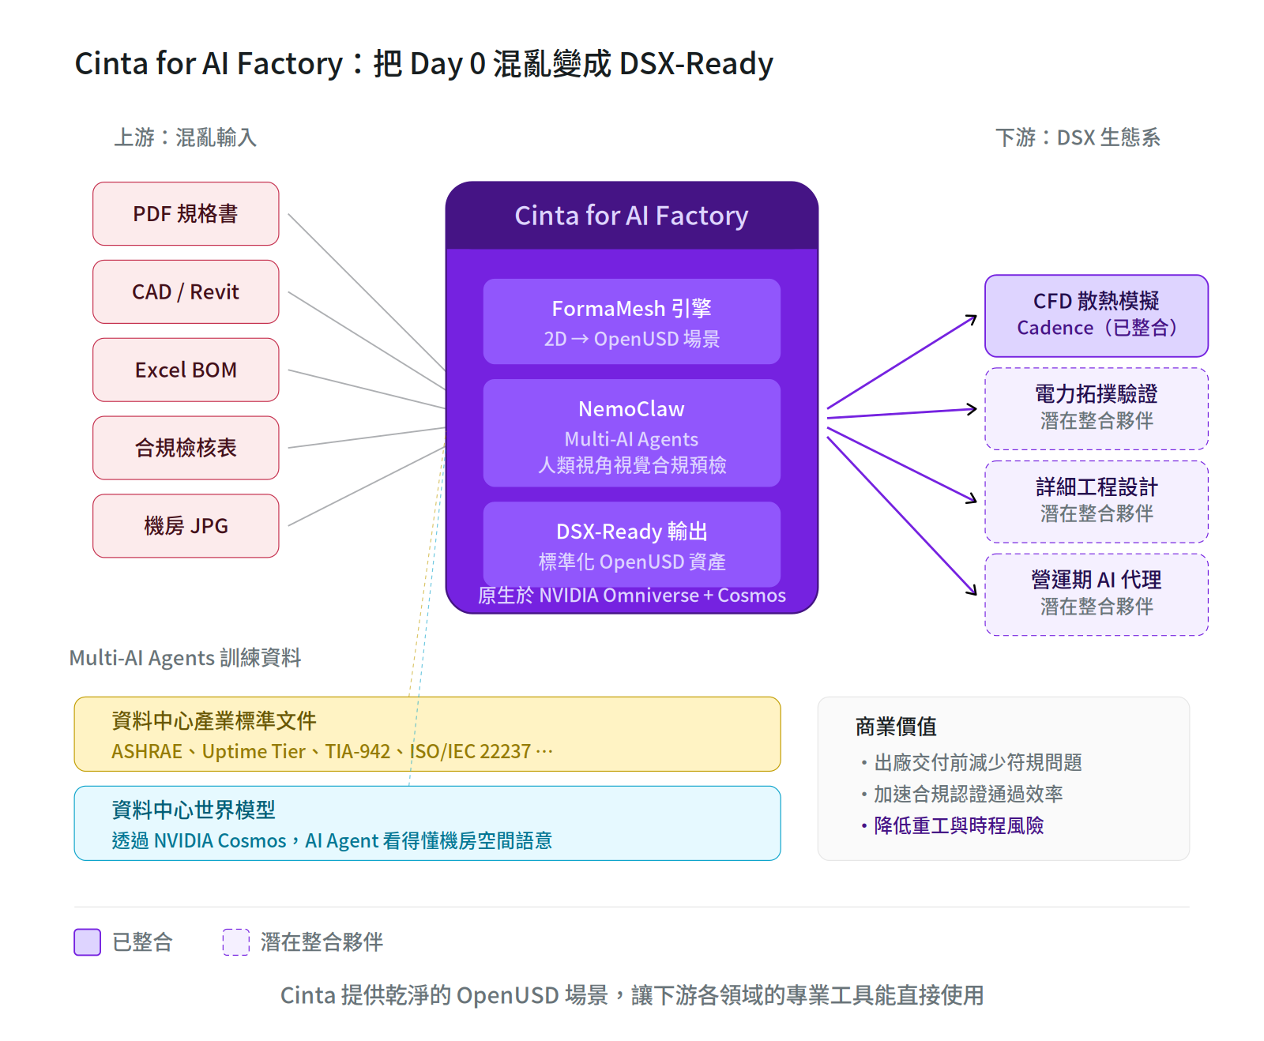This screenshot has width=1264, height=1041.
Task: Click the 營運期 AI 代理 box
Action: click(x=1097, y=595)
